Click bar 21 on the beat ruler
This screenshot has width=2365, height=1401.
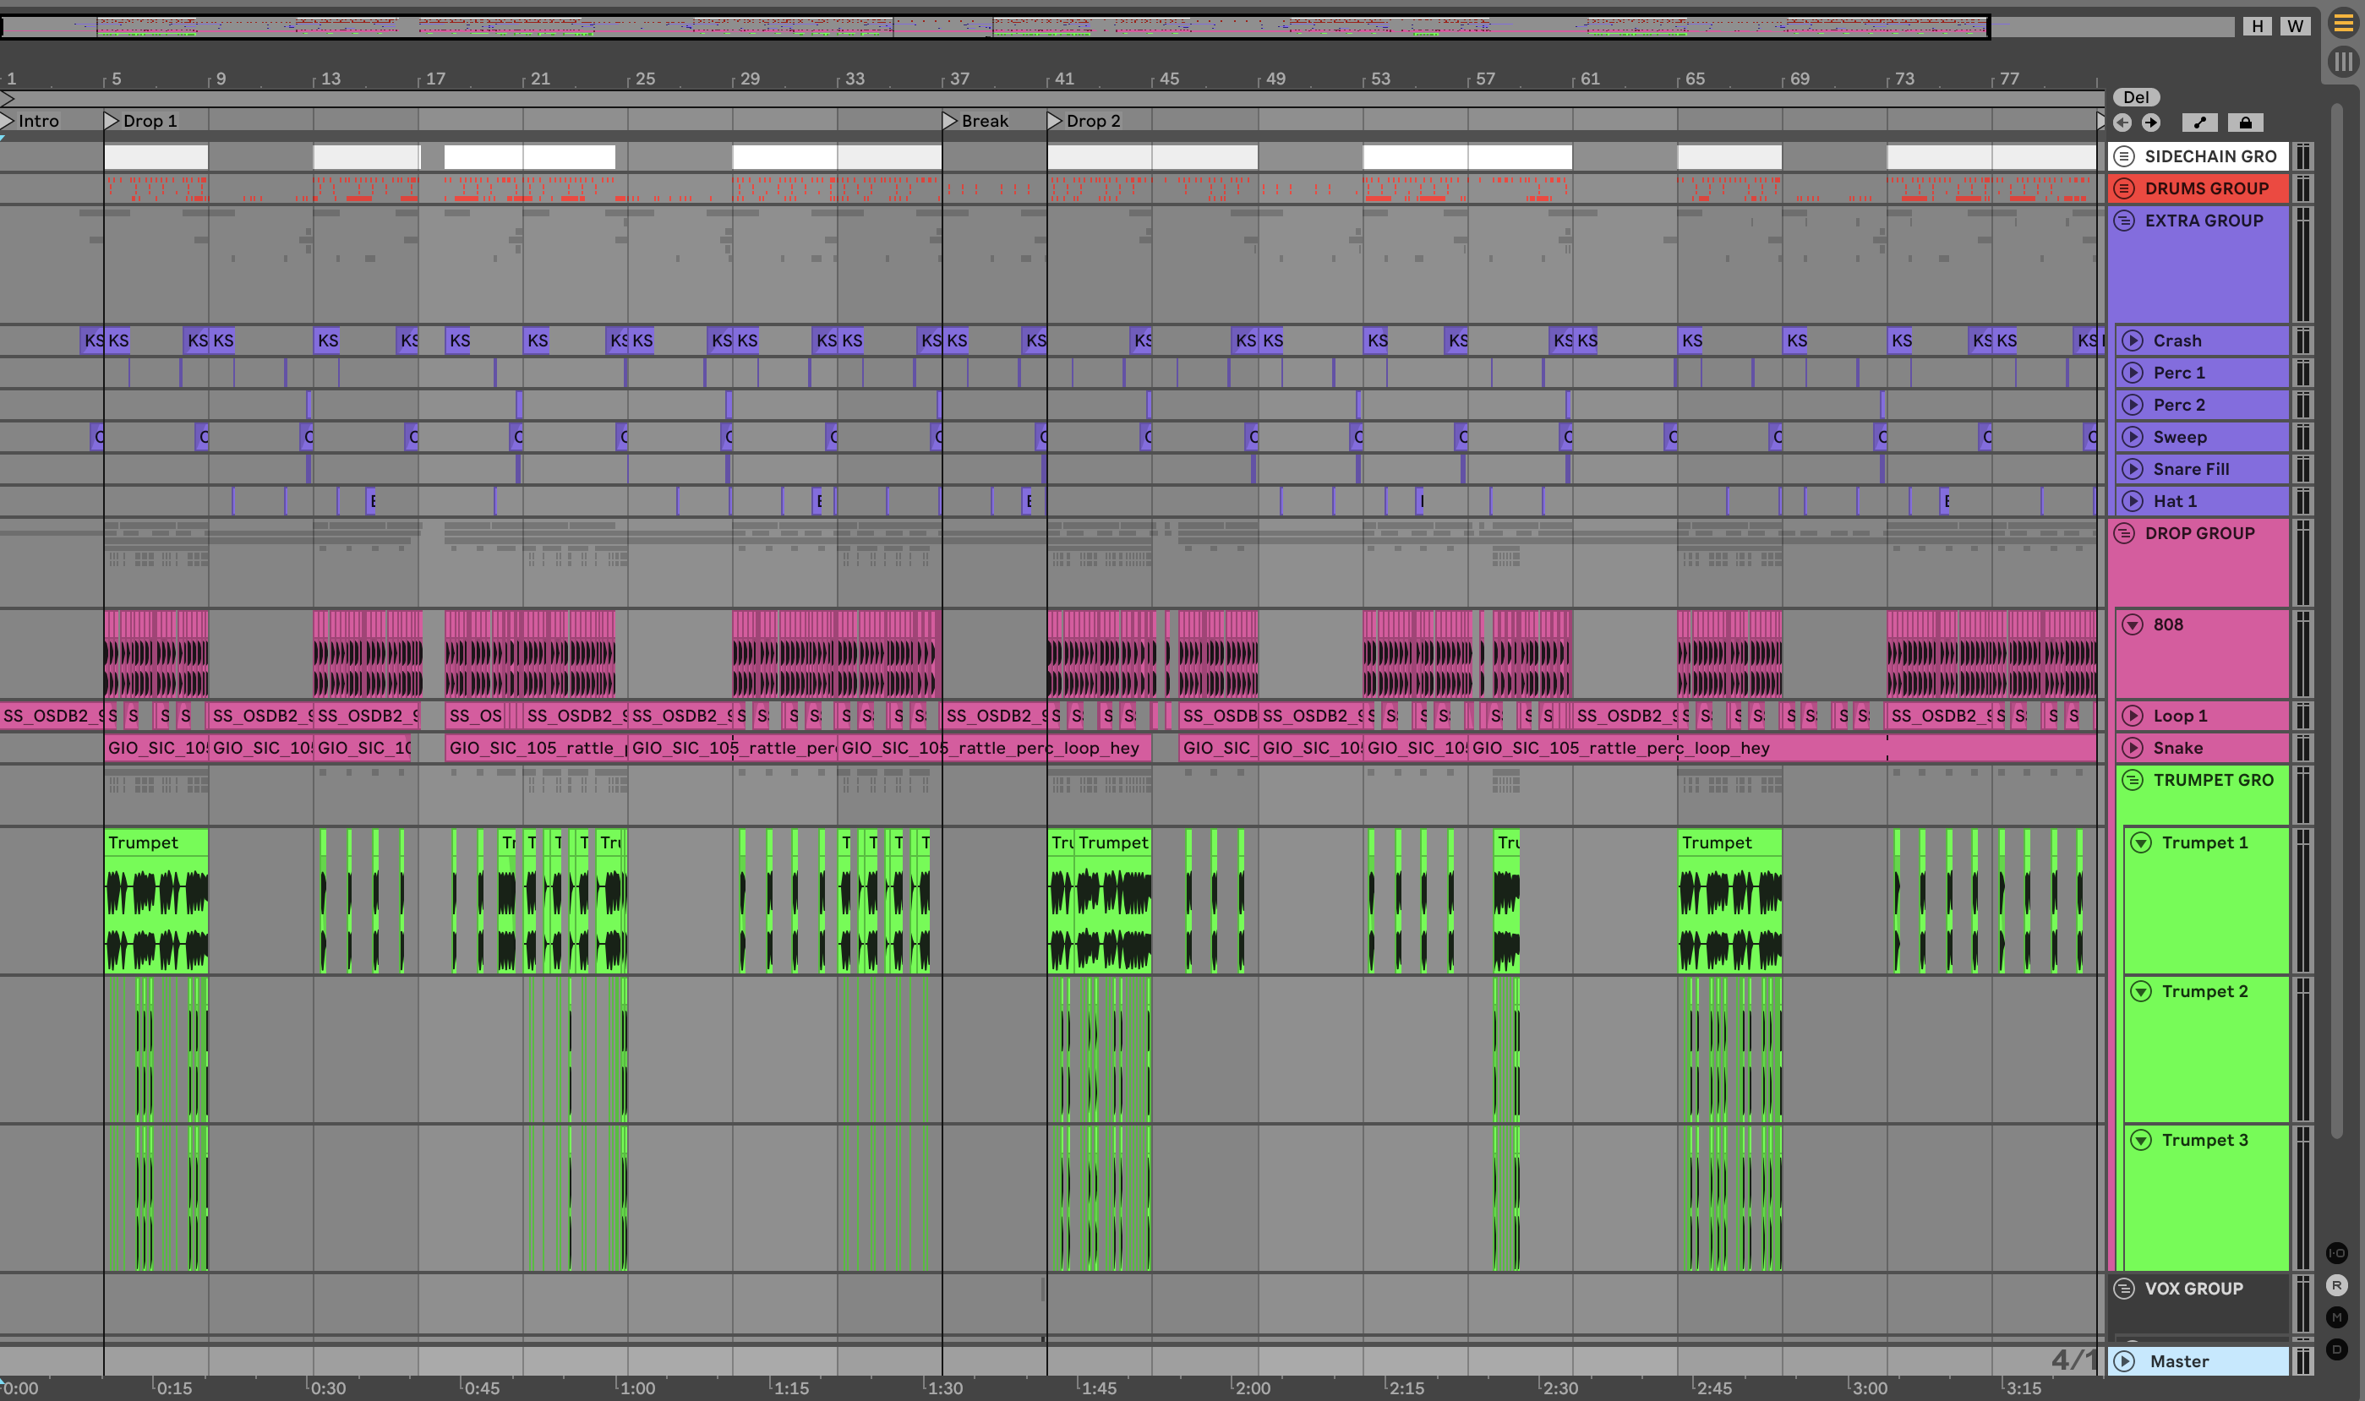[540, 79]
